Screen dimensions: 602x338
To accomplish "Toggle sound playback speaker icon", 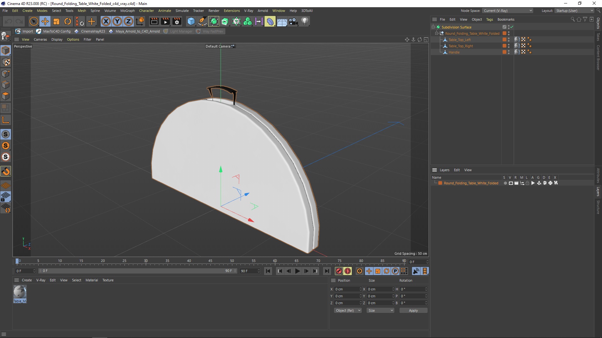I will [416, 271].
